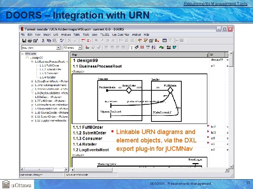Open the Tools menu
The width and height of the screenshot is (253, 189).
pos(86,35)
